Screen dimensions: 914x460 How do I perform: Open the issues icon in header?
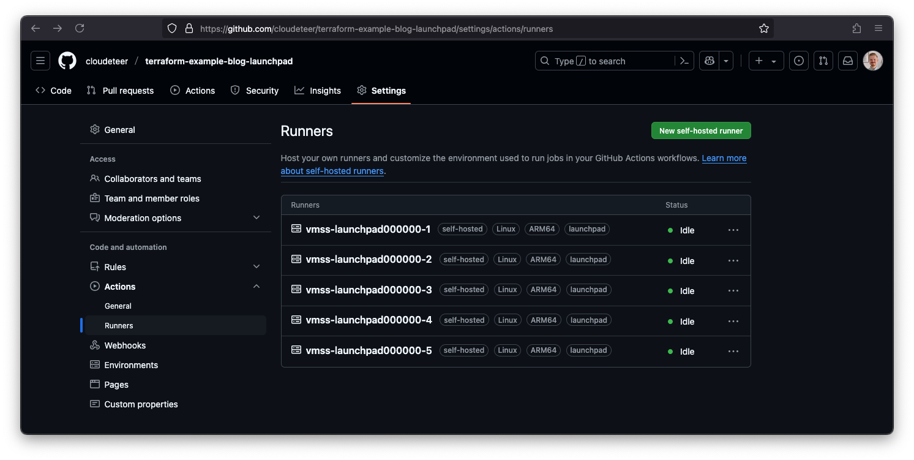point(798,61)
